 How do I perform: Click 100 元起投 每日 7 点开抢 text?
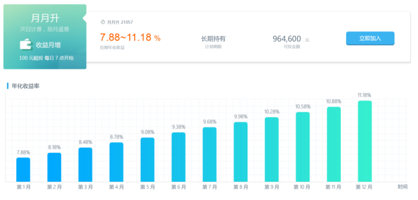click(x=46, y=58)
